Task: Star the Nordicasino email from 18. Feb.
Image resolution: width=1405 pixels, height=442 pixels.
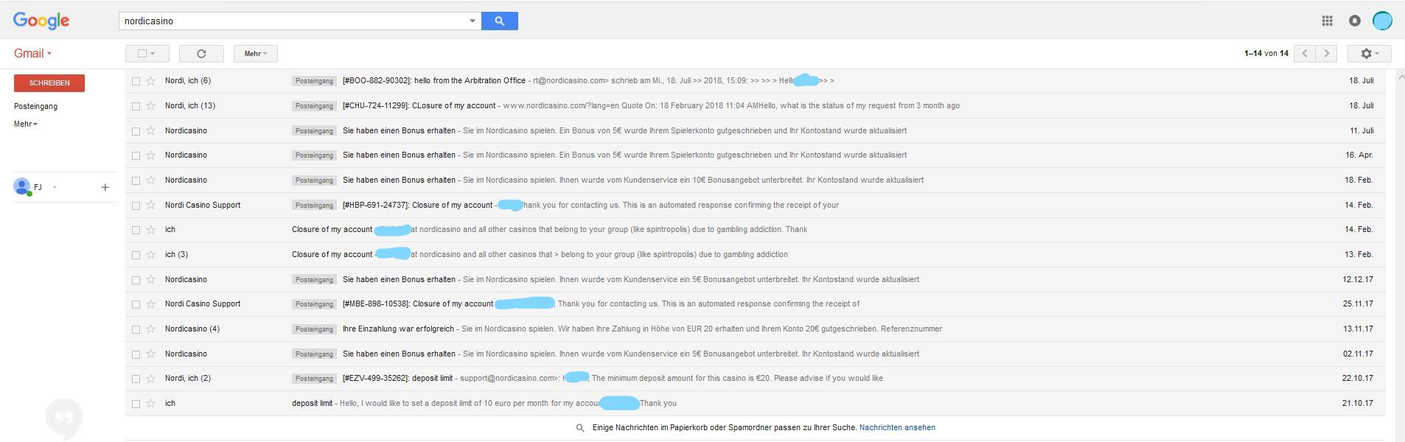Action: [150, 180]
